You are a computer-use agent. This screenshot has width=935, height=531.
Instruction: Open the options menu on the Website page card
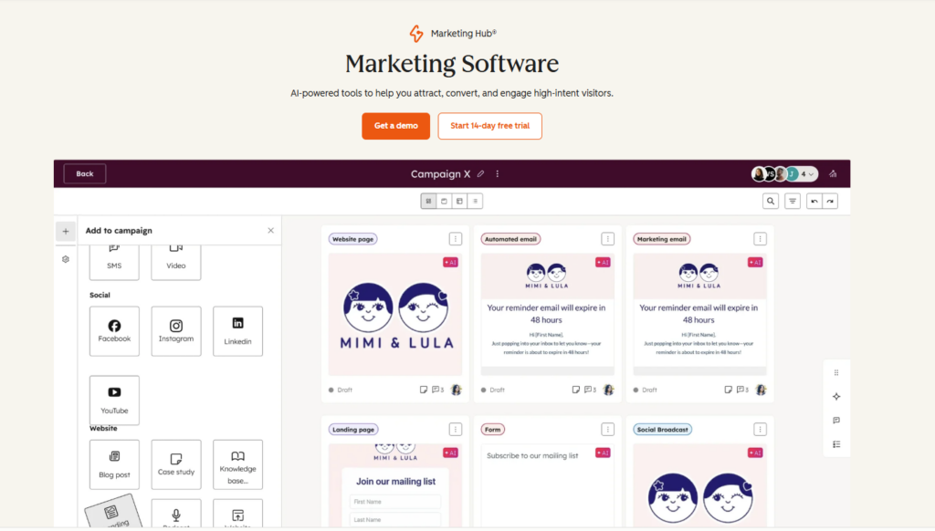click(456, 238)
